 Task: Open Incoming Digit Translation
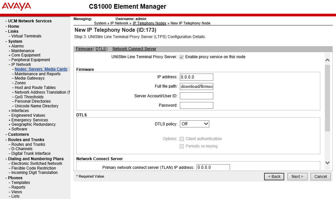click(34, 173)
